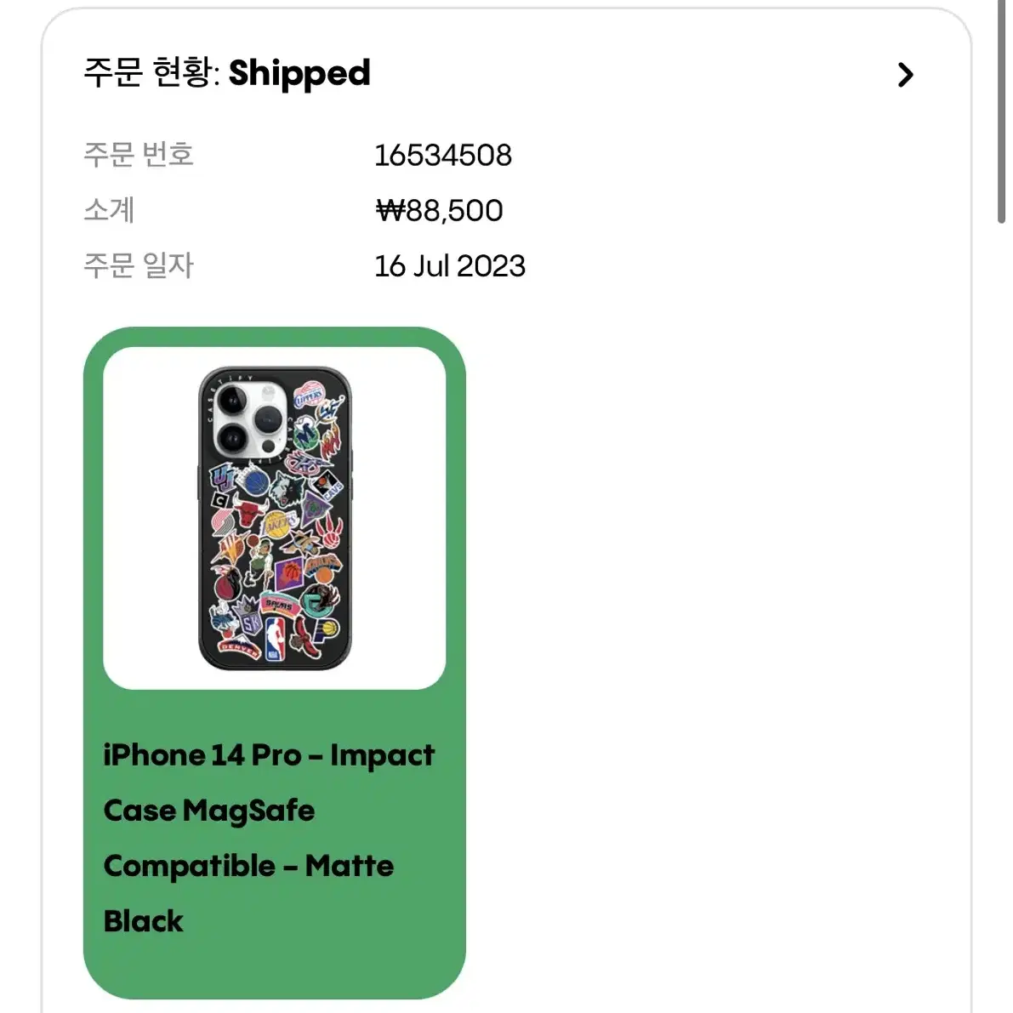Click the iPhone 14 Pro – Impact product title
1013x1013 pixels.
pos(269,754)
